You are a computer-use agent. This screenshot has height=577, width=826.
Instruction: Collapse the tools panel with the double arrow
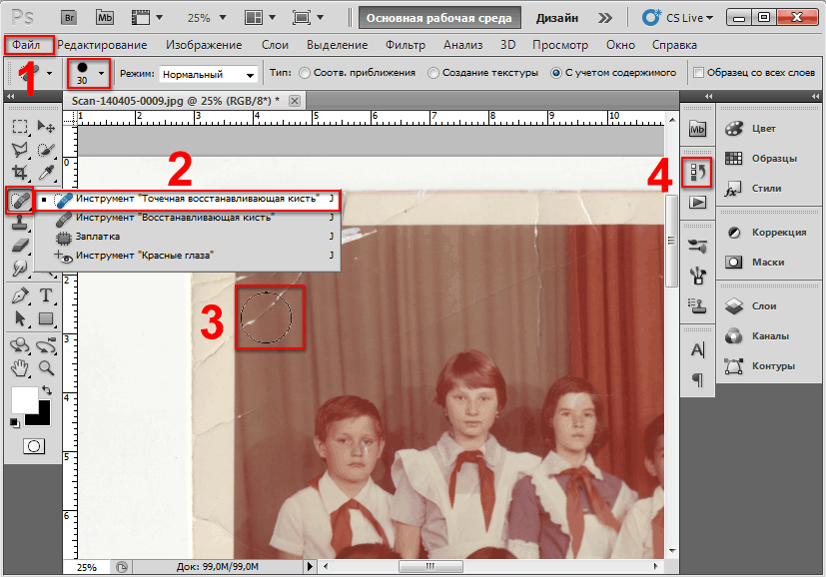tap(10, 96)
